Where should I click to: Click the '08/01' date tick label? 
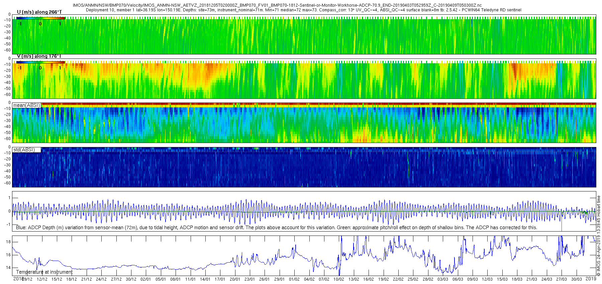click(176, 279)
